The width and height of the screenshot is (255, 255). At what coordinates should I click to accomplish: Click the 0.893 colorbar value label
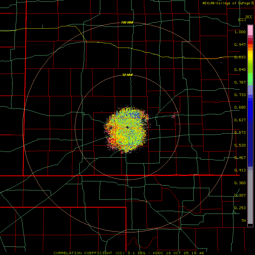(240, 57)
